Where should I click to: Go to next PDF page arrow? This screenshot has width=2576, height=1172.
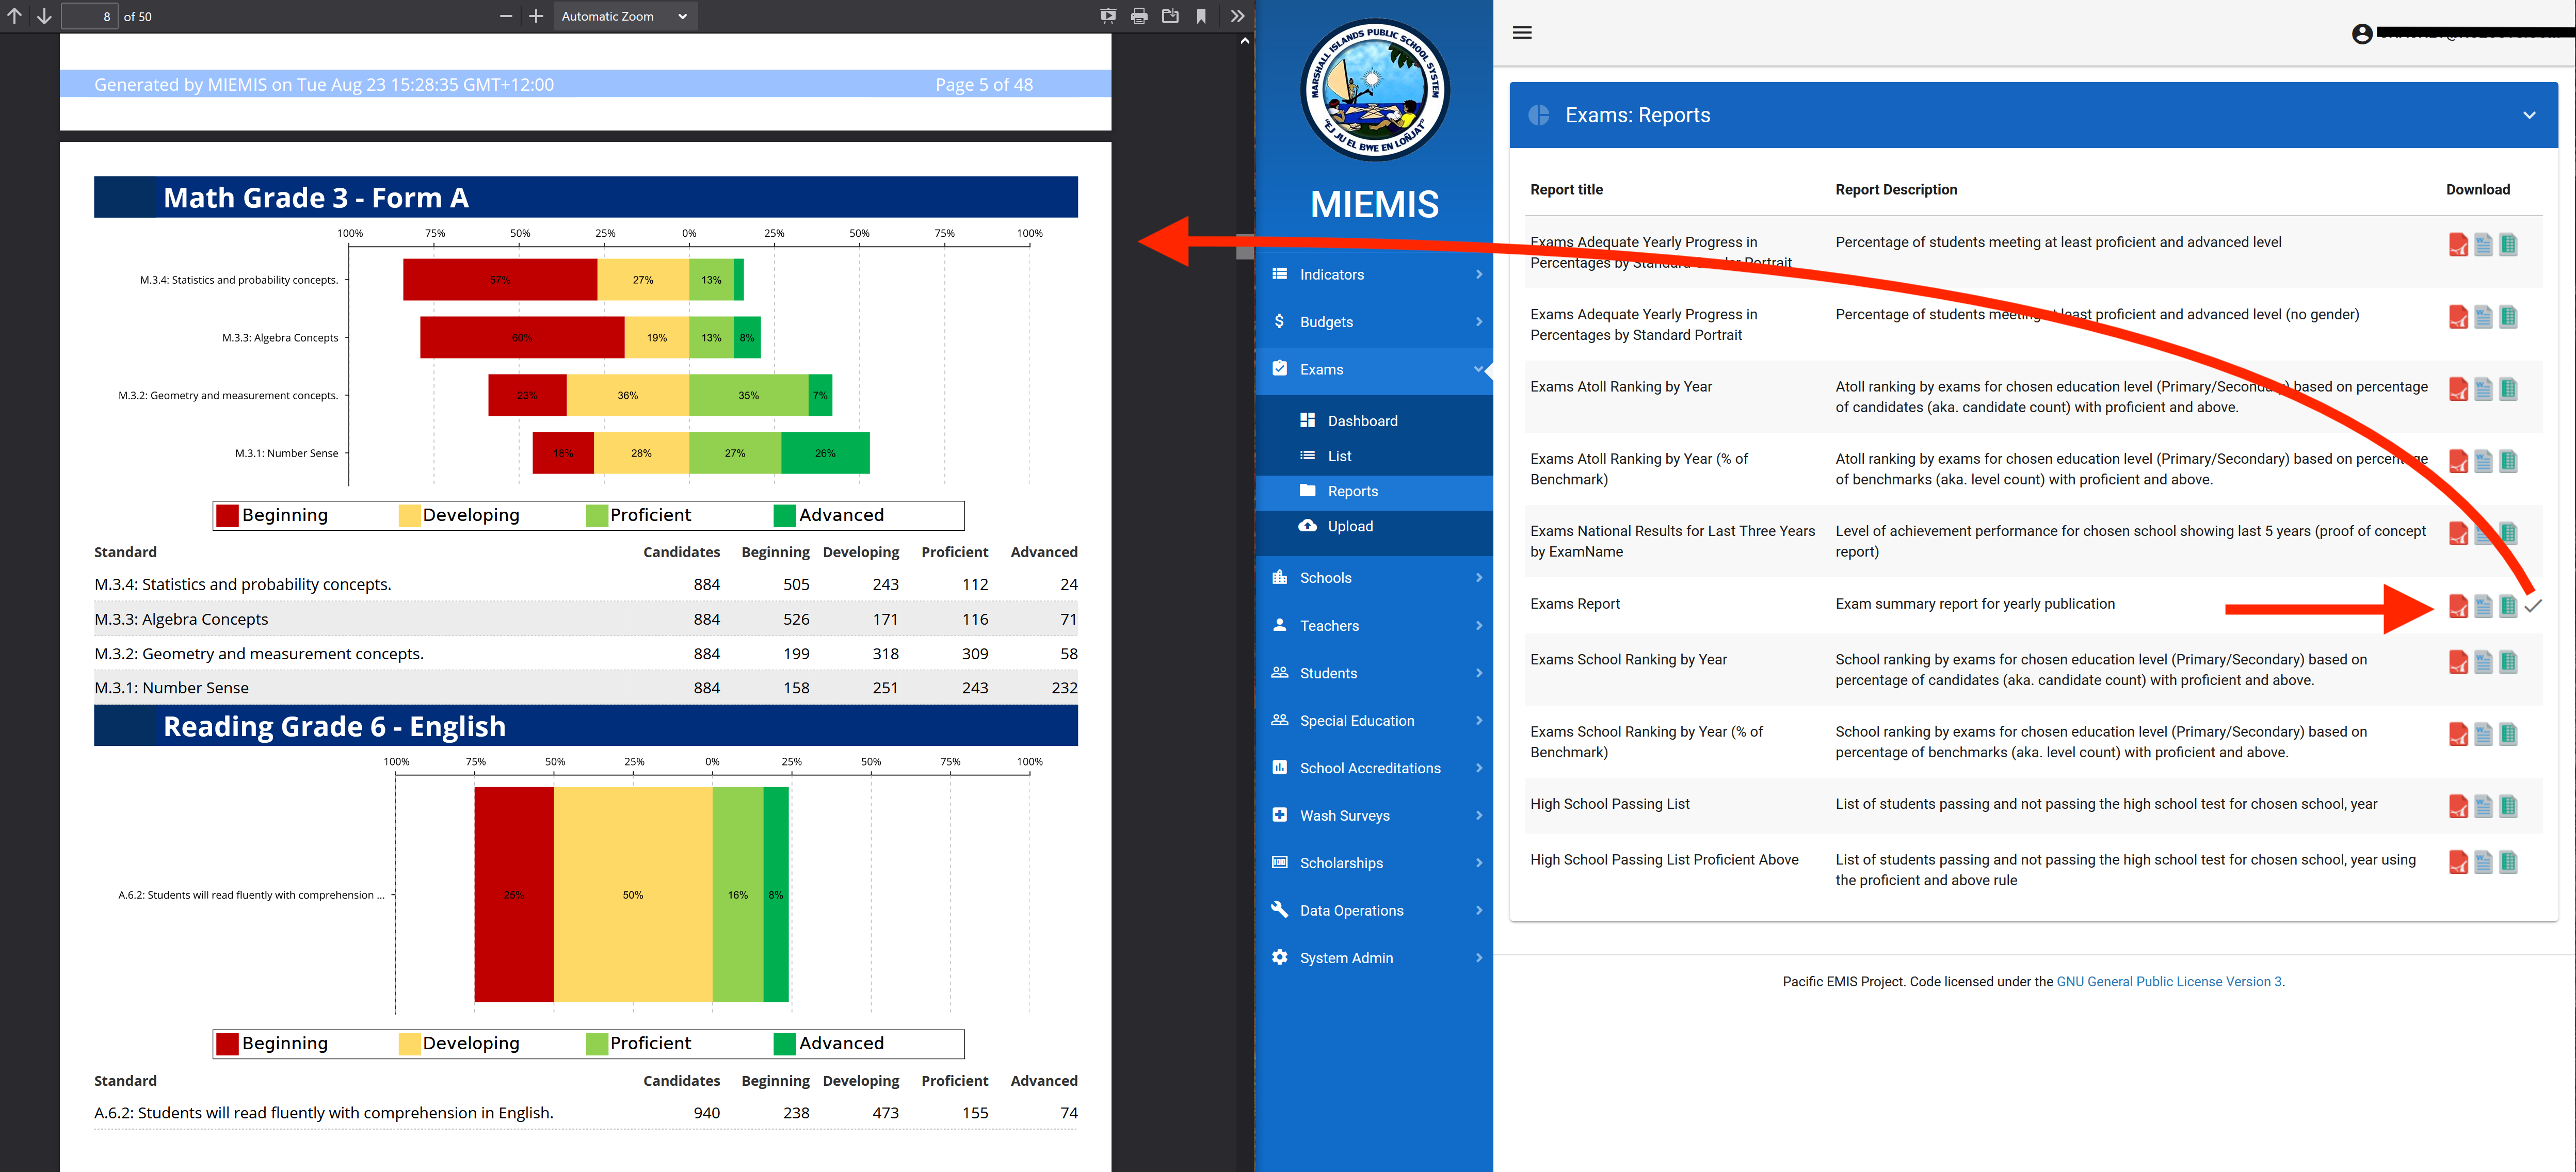click(x=44, y=16)
